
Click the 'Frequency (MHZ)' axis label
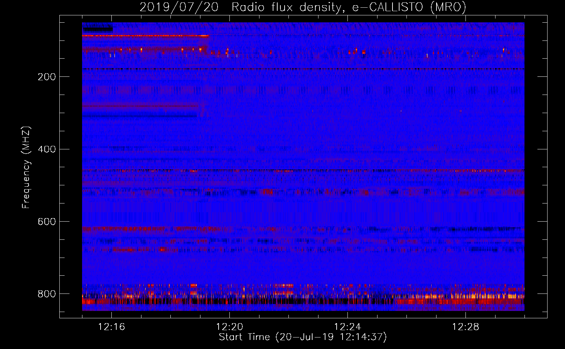(x=26, y=167)
